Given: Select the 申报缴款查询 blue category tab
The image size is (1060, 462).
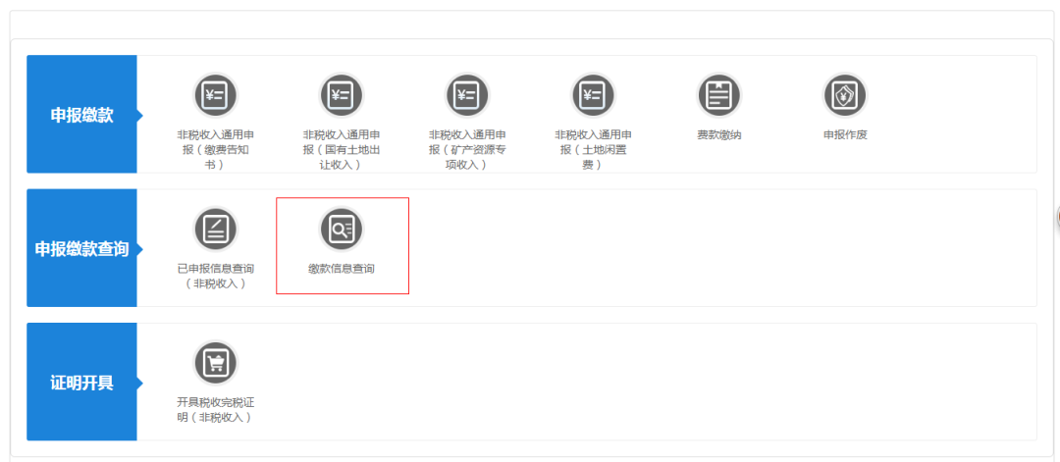Looking at the screenshot, I should 81,248.
